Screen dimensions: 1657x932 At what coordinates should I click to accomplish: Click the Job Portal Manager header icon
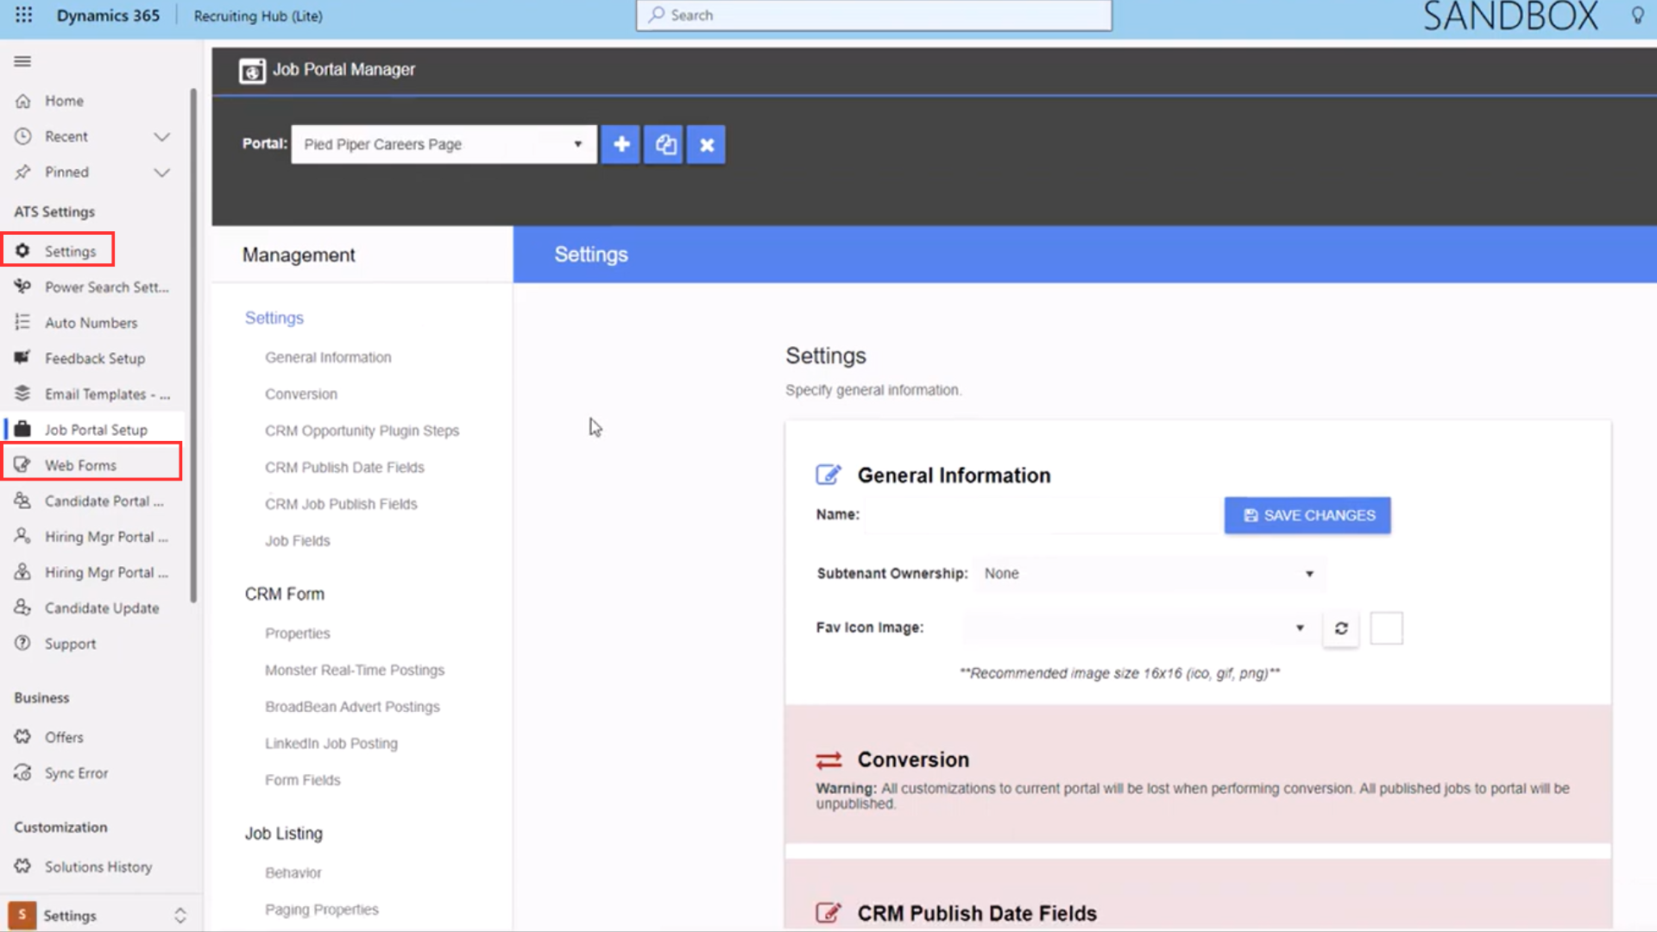point(252,70)
